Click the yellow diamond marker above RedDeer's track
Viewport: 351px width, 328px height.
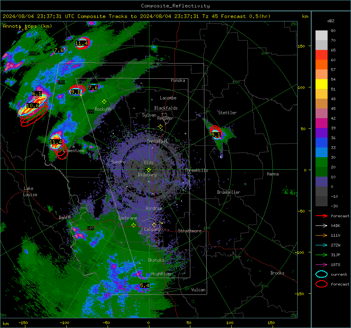pyautogui.click(x=161, y=127)
